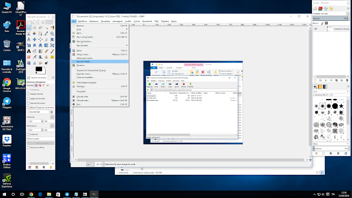Select the Blend gradient tool
Viewport: 352px width, 198px height.
click(40, 51)
